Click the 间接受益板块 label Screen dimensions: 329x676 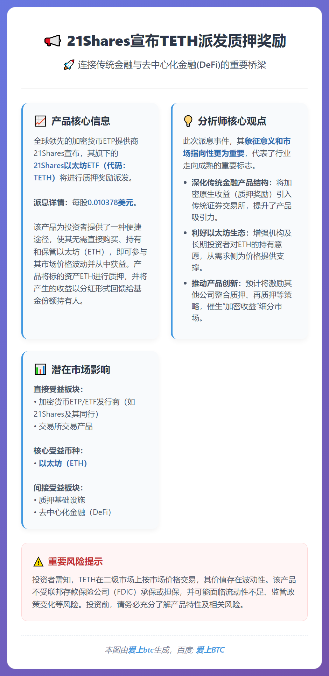point(58,488)
